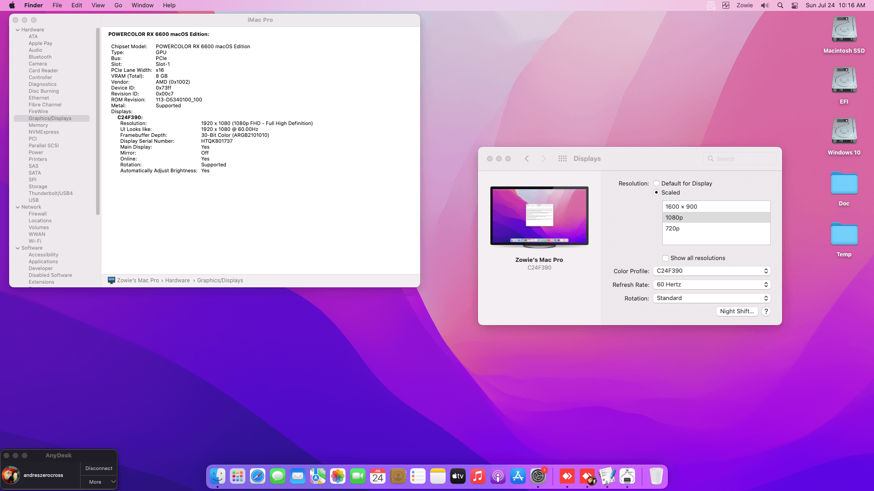
Task: Open Spotlight search in menu bar
Action: (780, 5)
